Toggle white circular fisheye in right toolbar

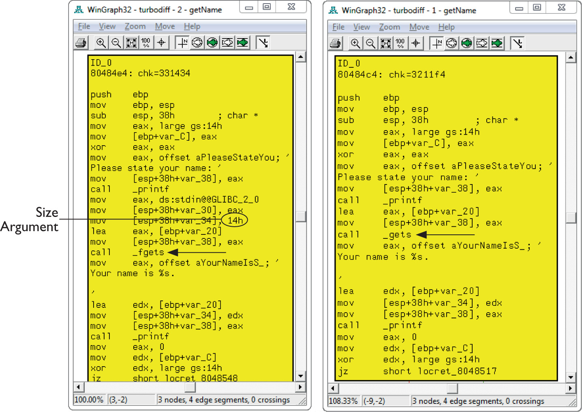(451, 43)
